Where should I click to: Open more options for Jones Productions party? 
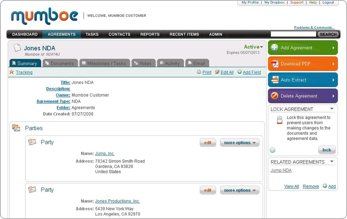(240, 190)
